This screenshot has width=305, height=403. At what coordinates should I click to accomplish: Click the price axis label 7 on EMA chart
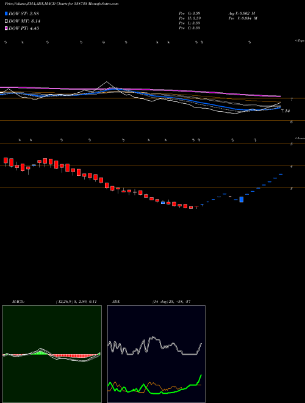292,99
